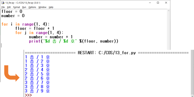Click the print statement line
Screen dimensions: 194x97
tap(74, 41)
